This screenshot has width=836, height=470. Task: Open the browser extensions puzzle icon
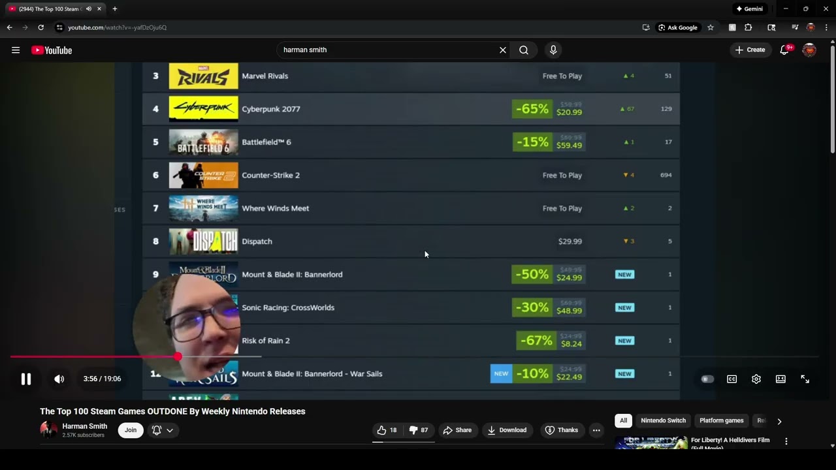(748, 27)
